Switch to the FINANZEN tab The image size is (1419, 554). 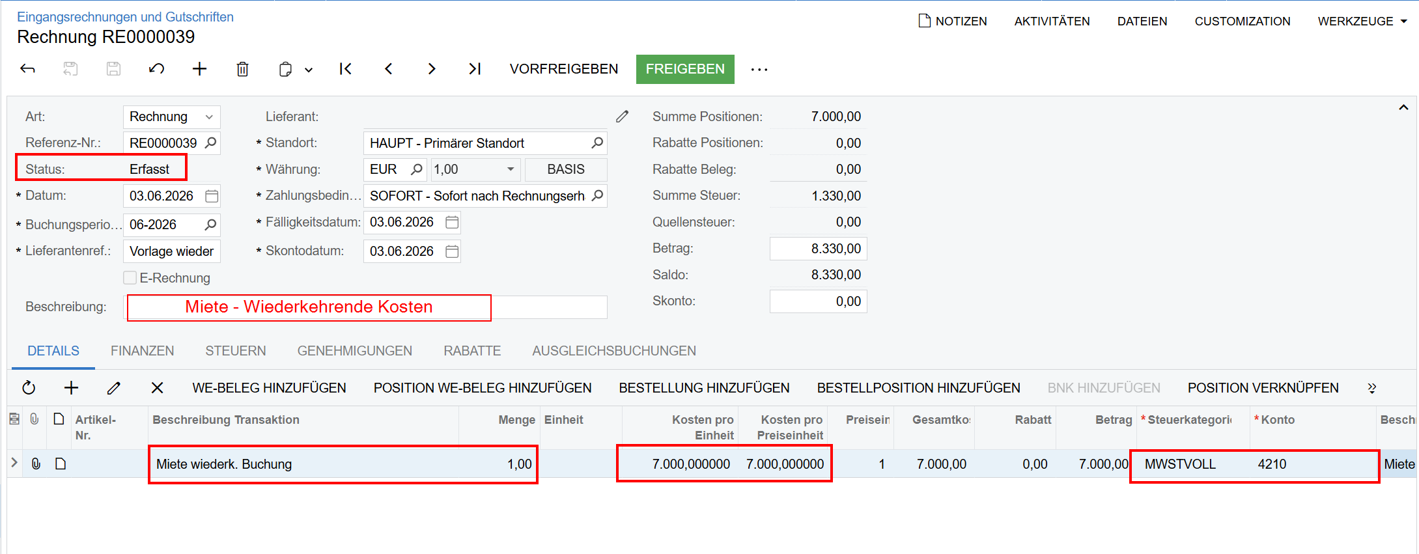pos(142,351)
